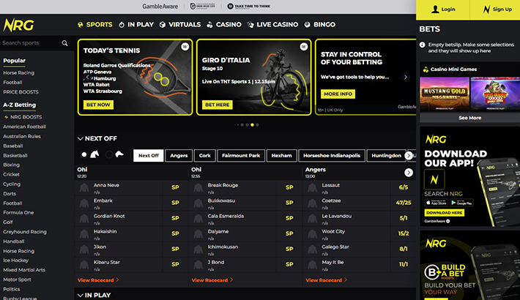
Task: Click the Login user icon
Action: [x=435, y=10]
